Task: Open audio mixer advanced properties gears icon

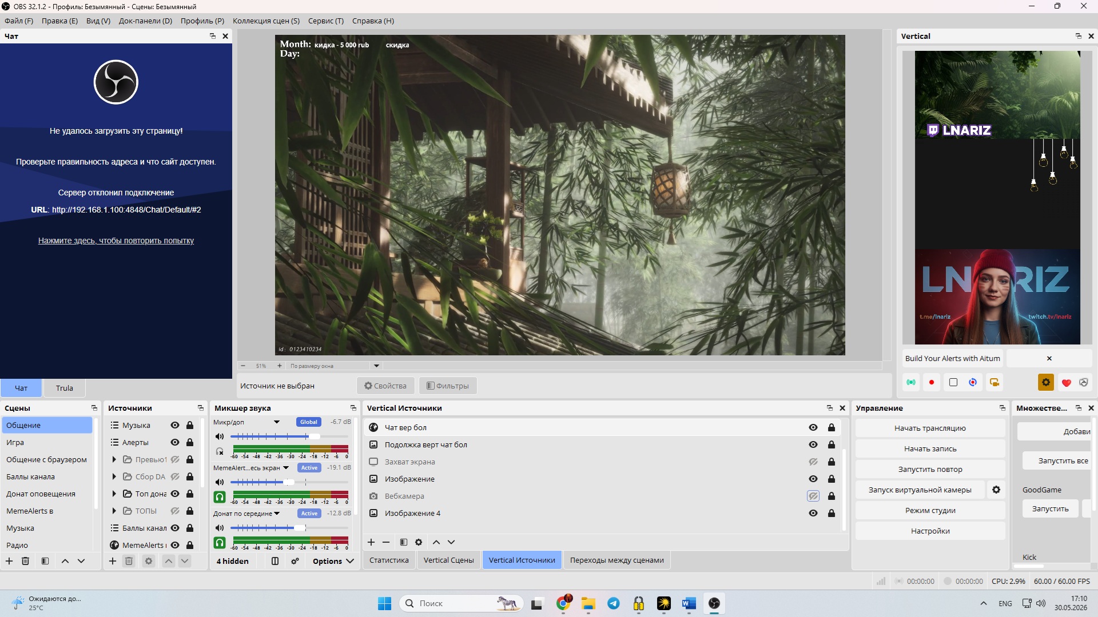Action: [295, 561]
